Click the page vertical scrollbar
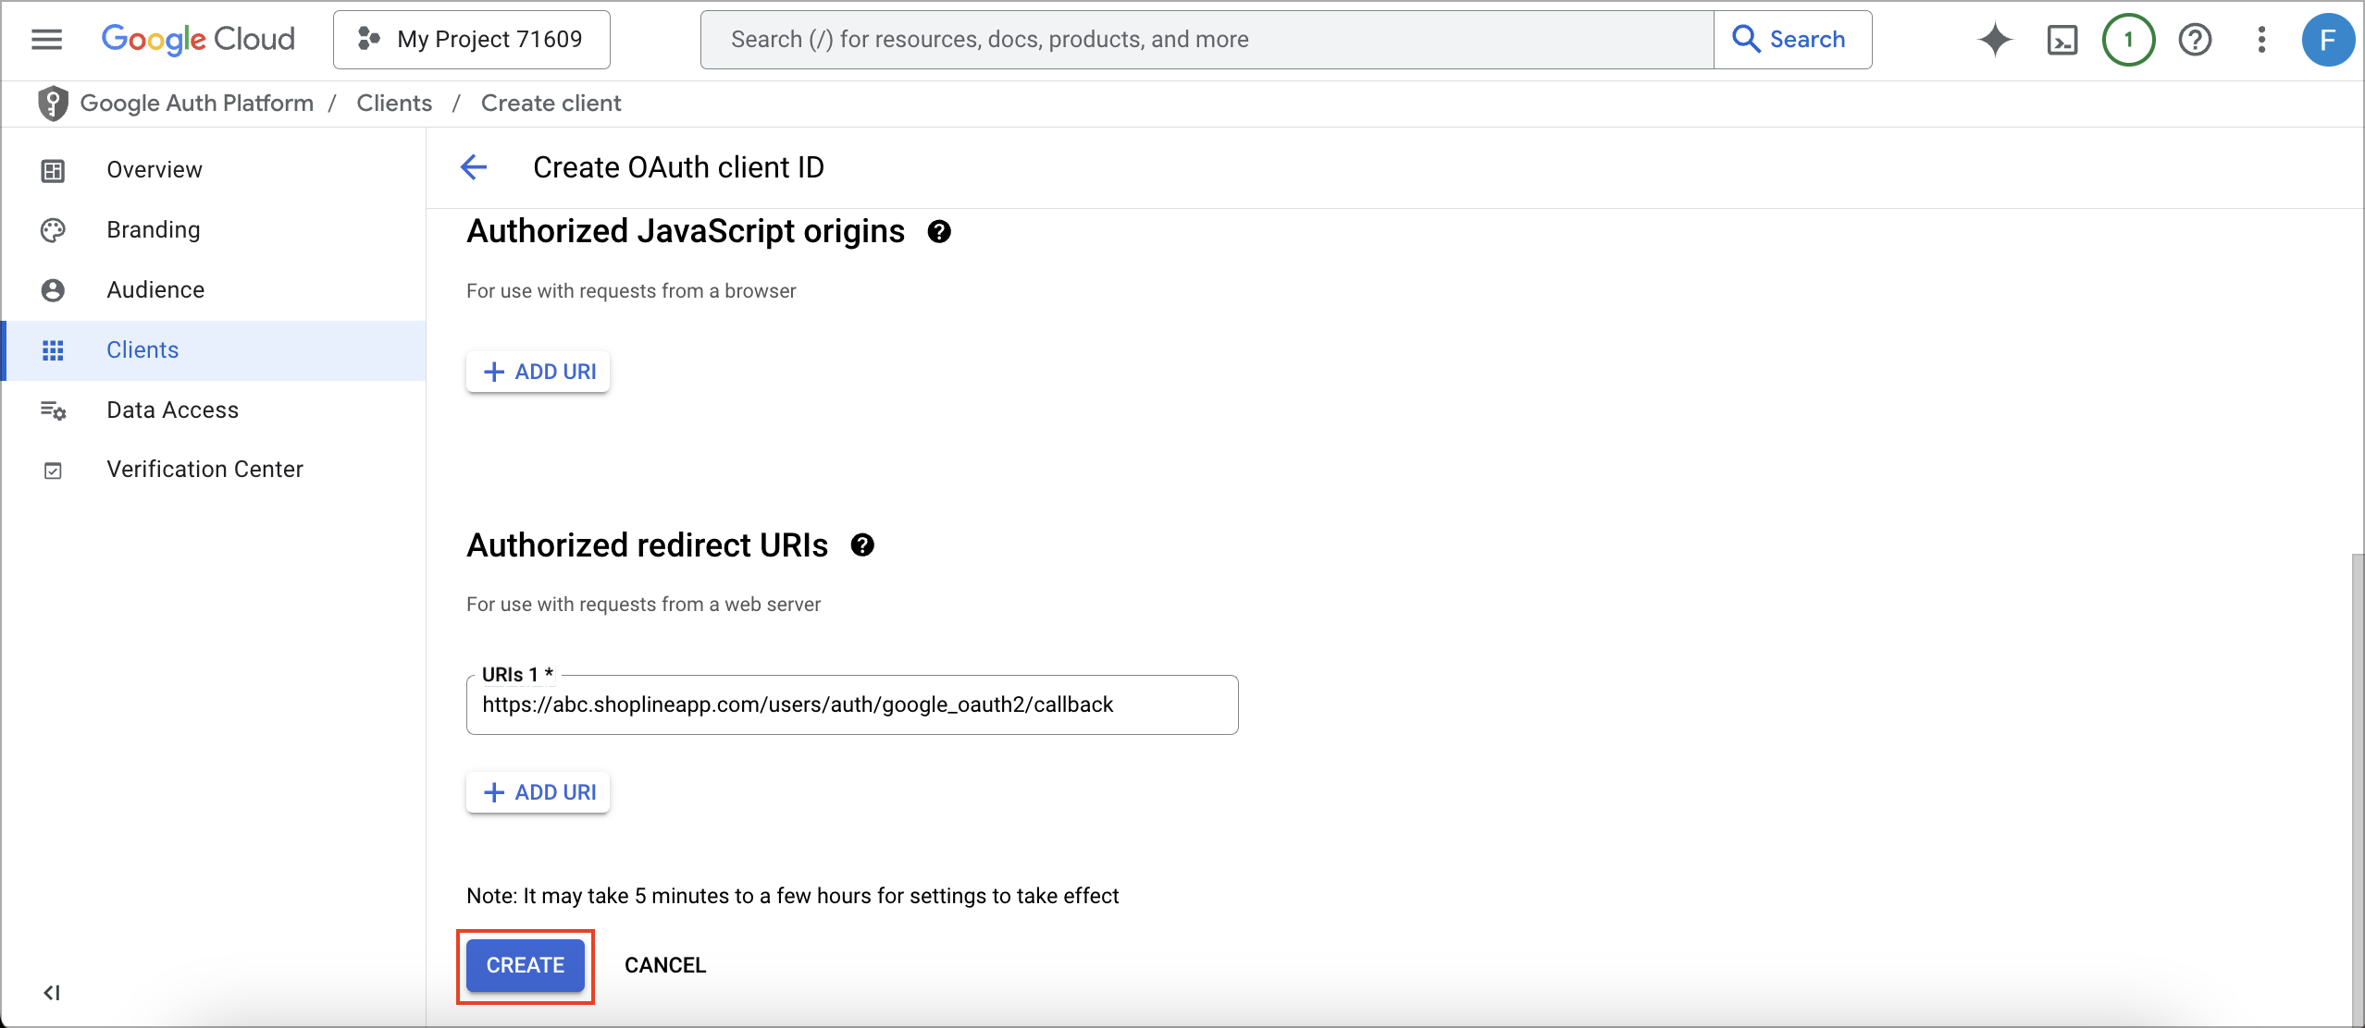2365x1028 pixels. (2357, 789)
